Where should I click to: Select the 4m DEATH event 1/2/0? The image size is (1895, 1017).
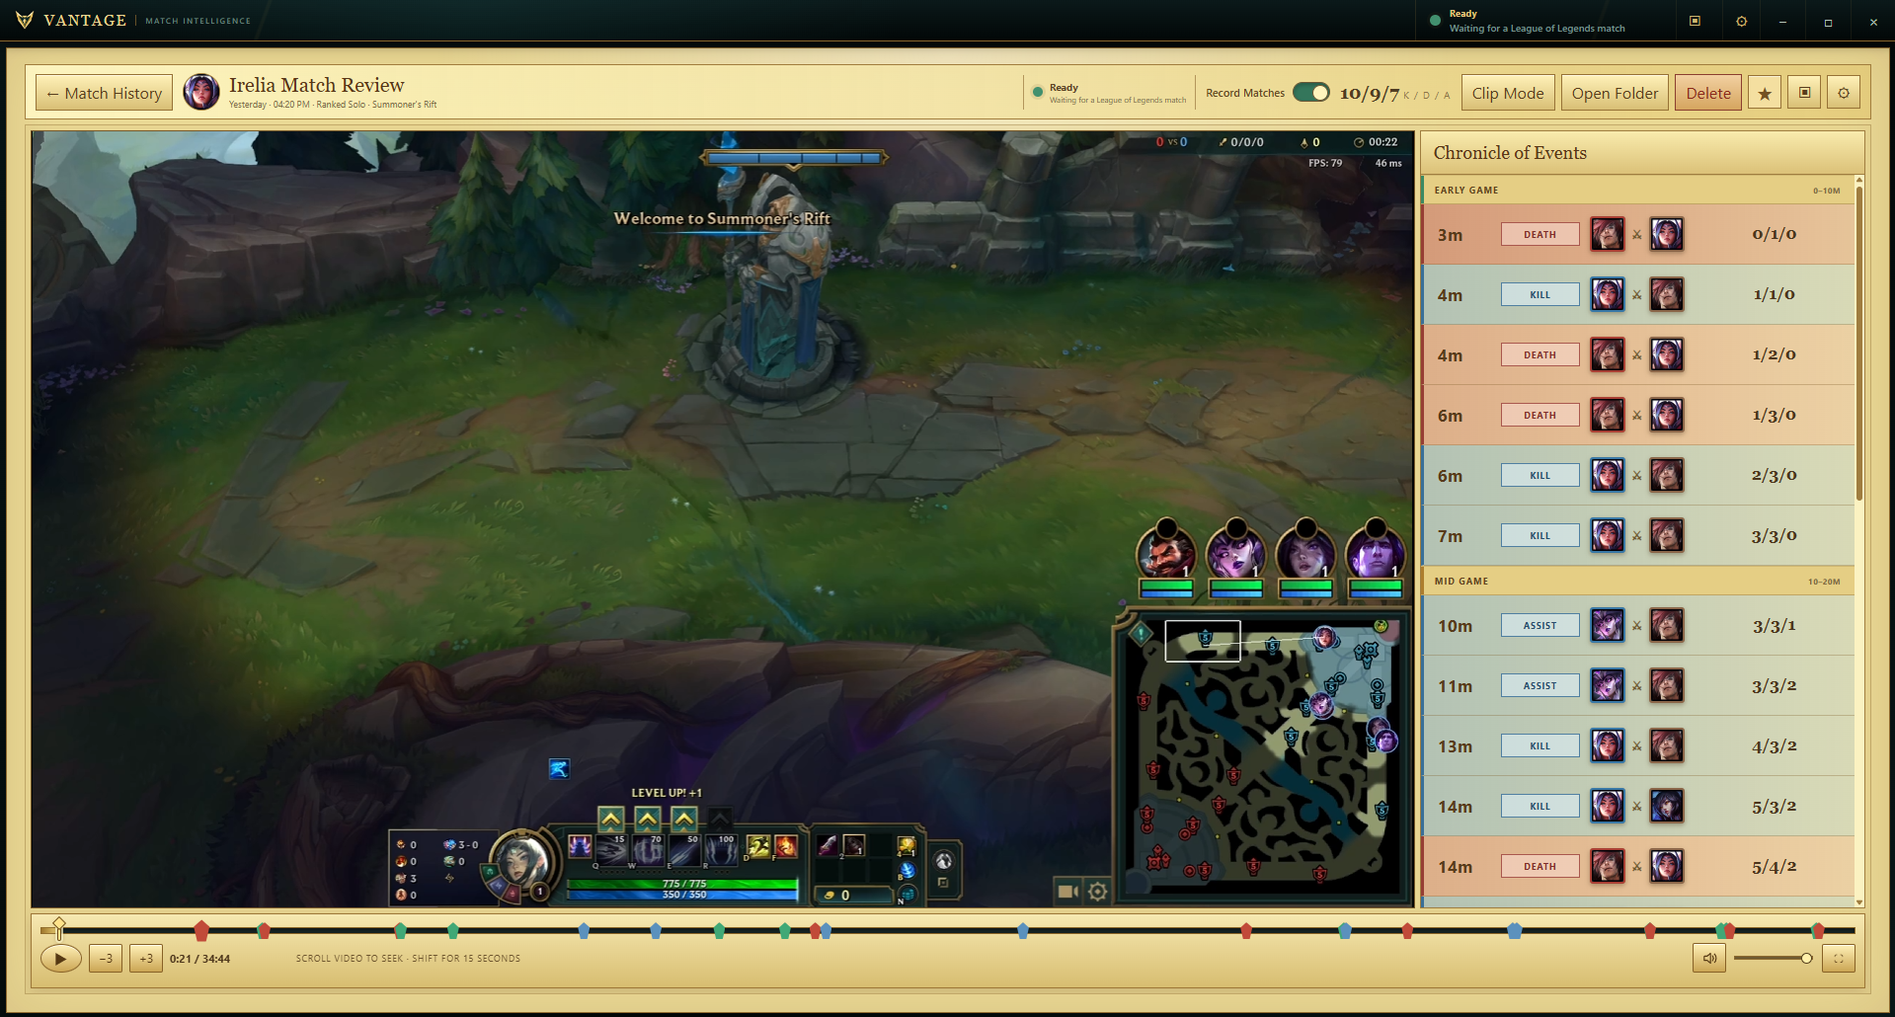[1637, 354]
